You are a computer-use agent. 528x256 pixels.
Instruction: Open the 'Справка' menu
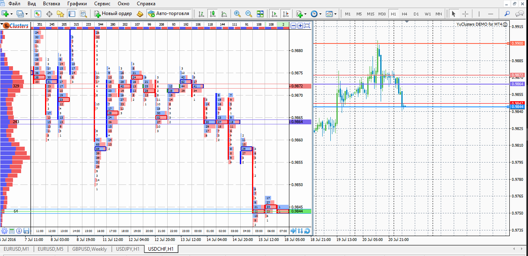click(146, 3)
